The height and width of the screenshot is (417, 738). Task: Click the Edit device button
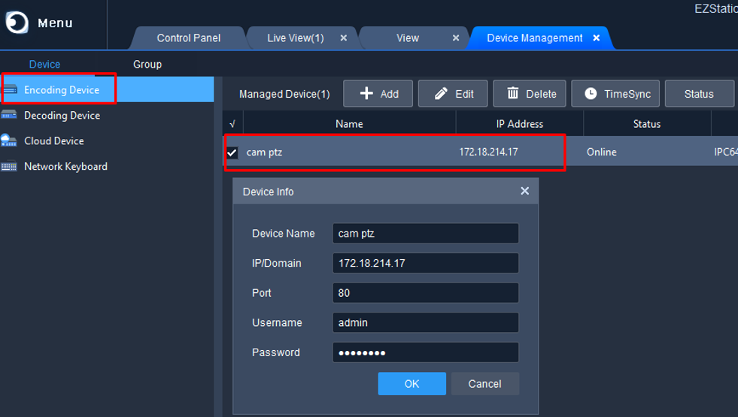point(453,94)
